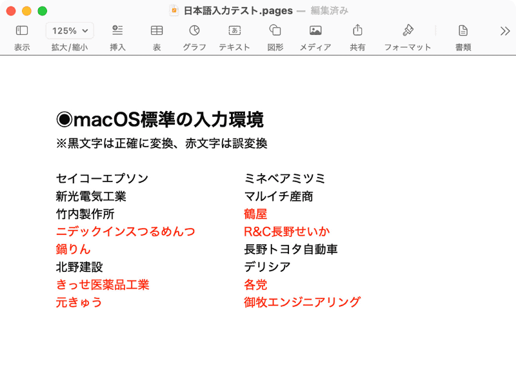Click the red text 御牧エンジニアリング
The width and height of the screenshot is (516, 392).
(303, 302)
